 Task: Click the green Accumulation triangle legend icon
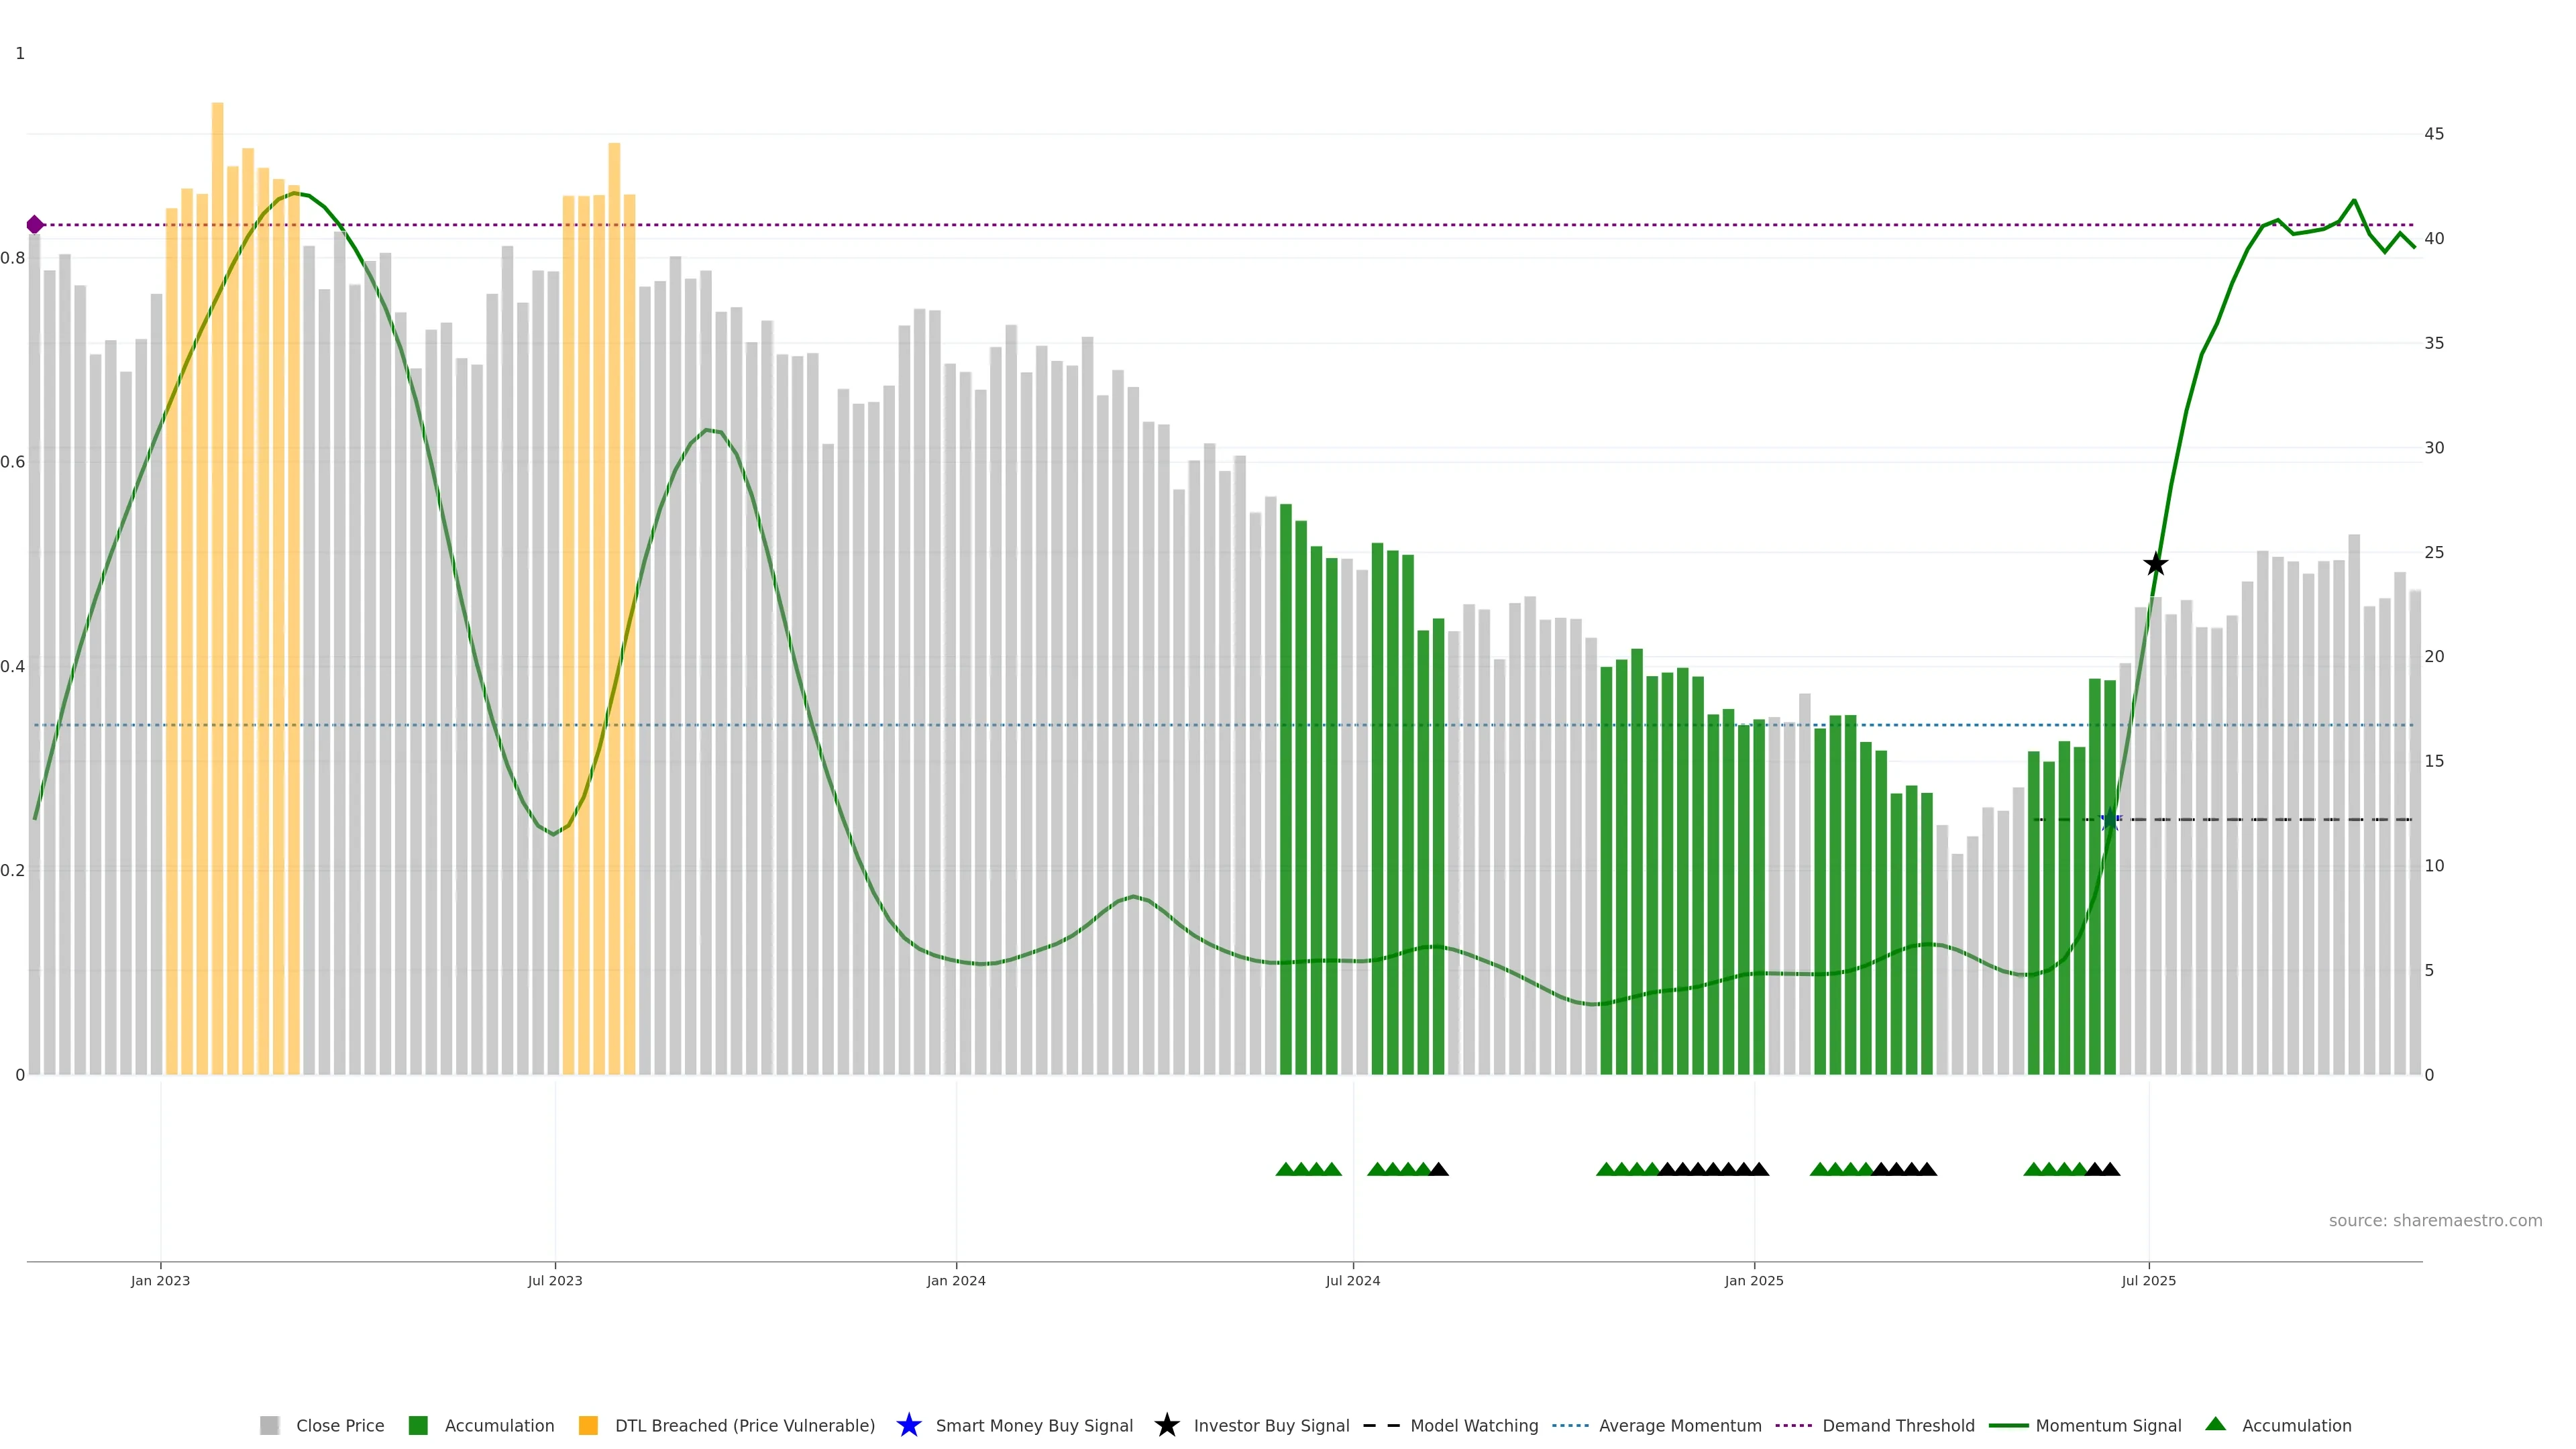pyautogui.click(x=2215, y=1424)
